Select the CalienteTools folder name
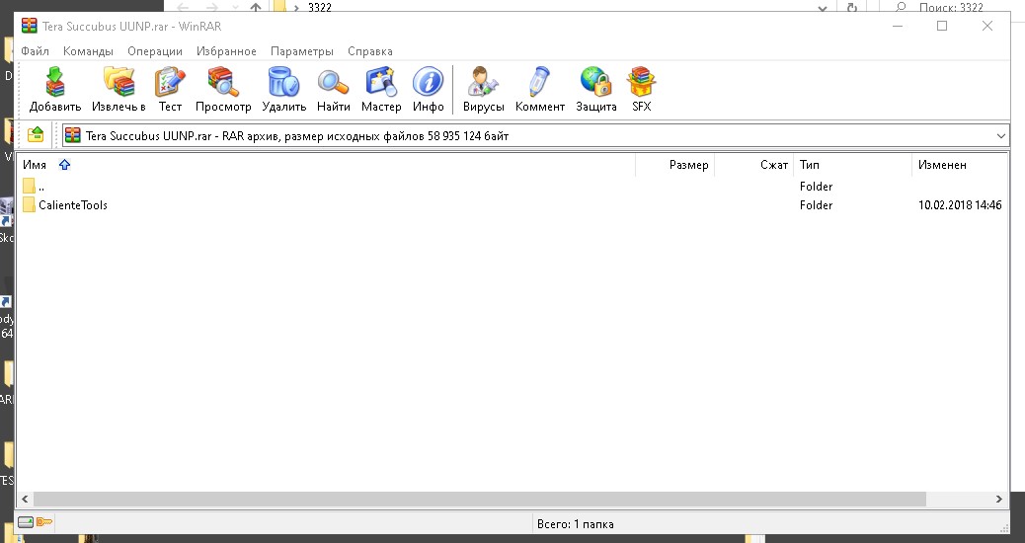The width and height of the screenshot is (1025, 543). [72, 205]
